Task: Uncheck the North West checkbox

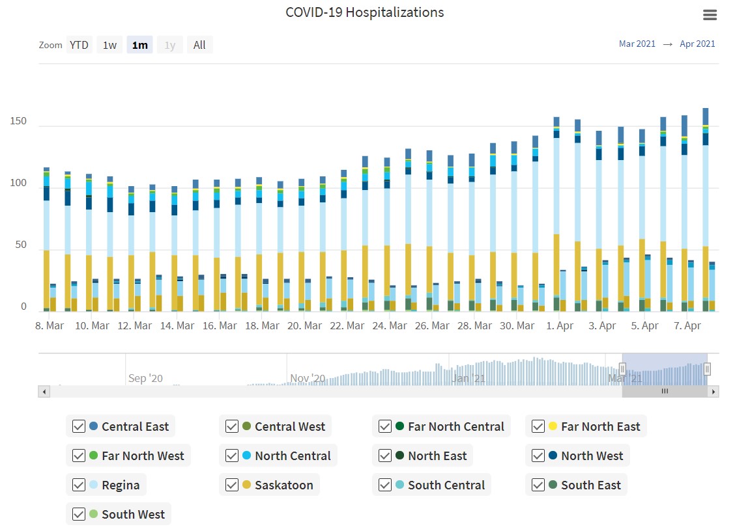Action: pyautogui.click(x=538, y=456)
